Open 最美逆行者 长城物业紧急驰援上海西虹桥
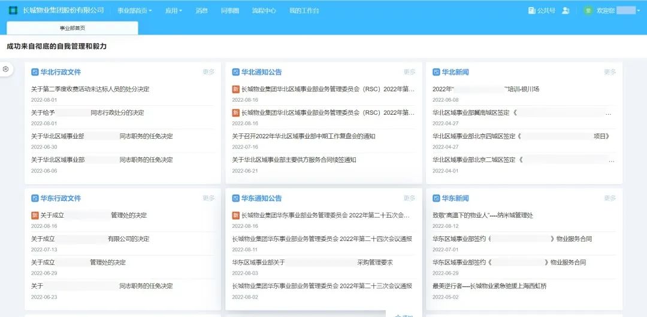 tap(489, 286)
